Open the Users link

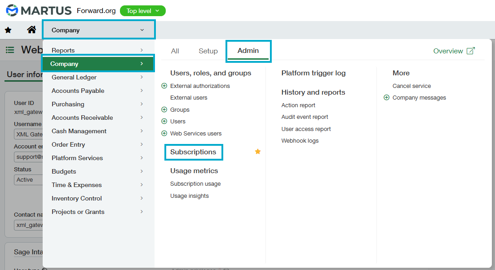178,121
